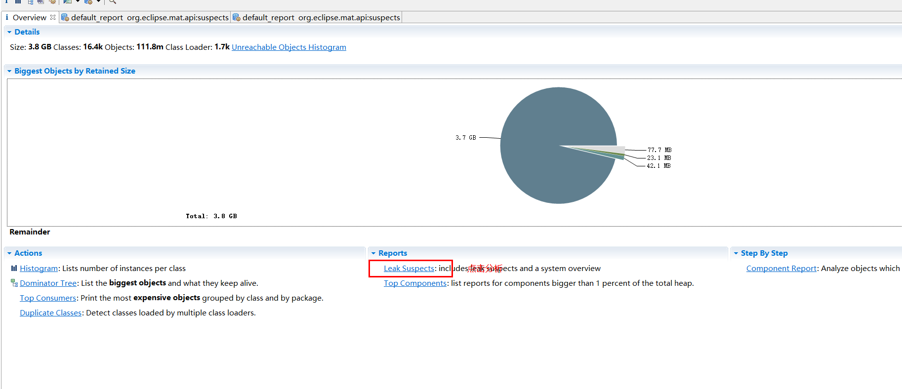The width and height of the screenshot is (902, 389).
Task: Open the dominator tree toolbar icon
Action: (30, 1)
